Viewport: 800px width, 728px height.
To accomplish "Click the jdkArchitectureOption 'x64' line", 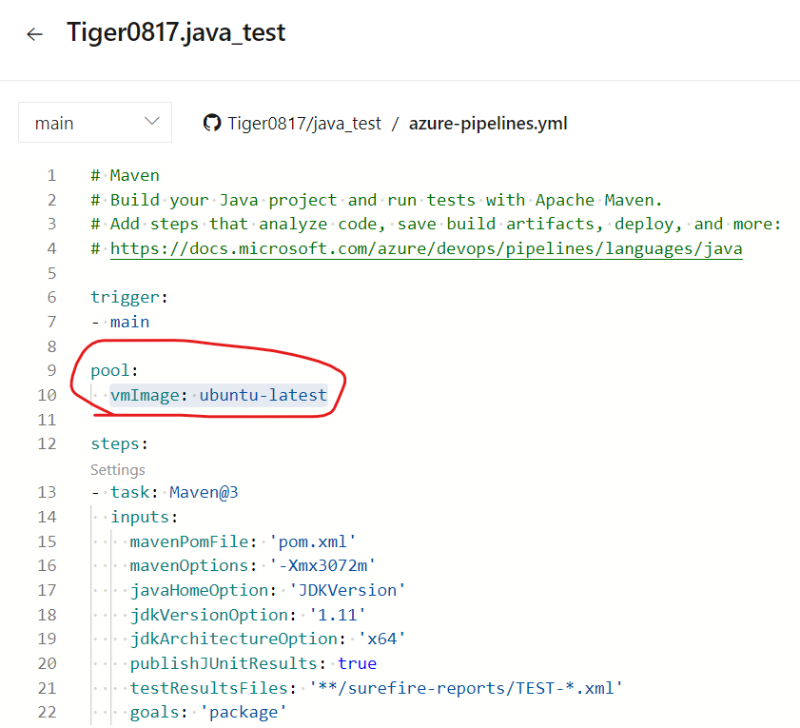I will tap(268, 639).
